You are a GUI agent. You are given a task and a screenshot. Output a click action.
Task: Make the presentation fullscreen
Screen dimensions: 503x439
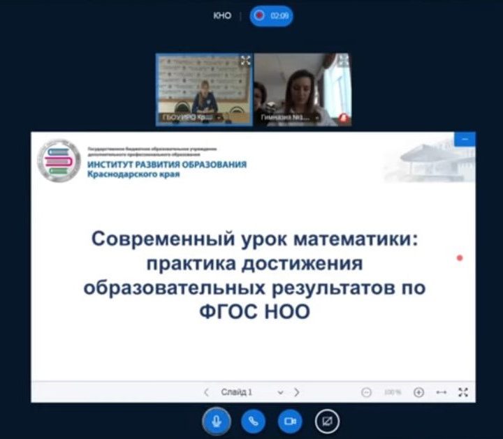(462, 392)
